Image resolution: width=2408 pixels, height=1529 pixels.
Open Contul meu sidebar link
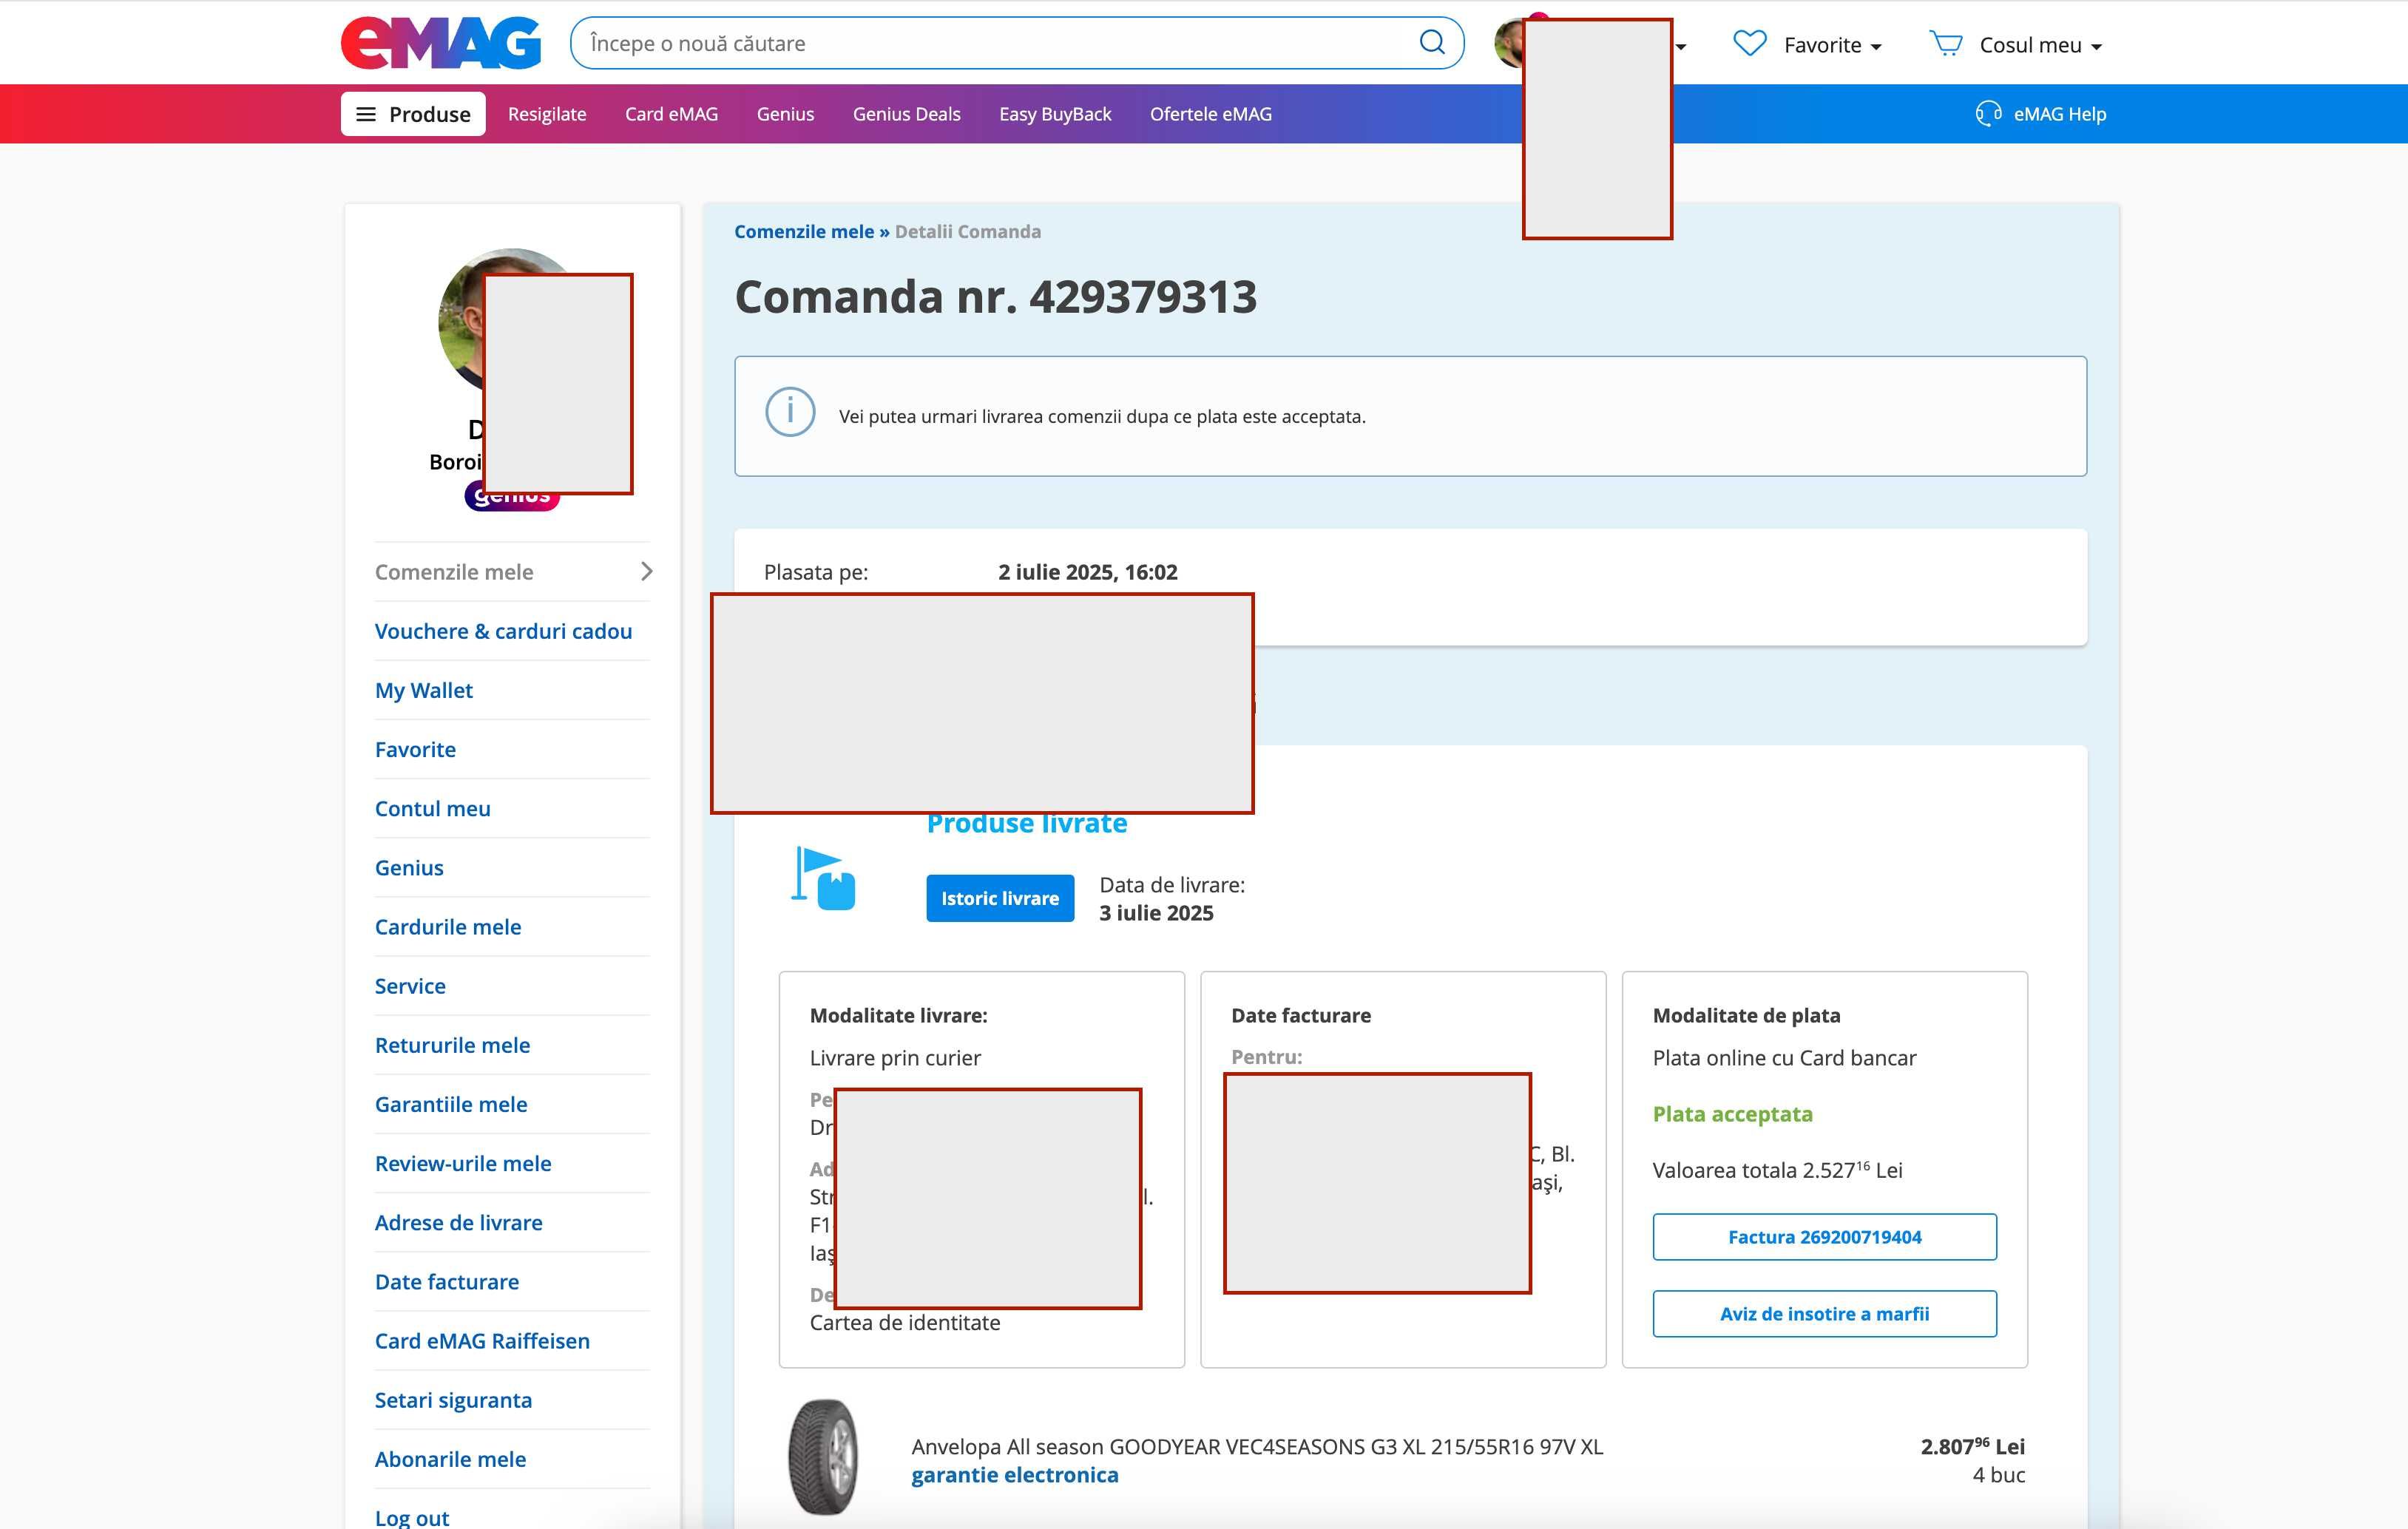432,808
